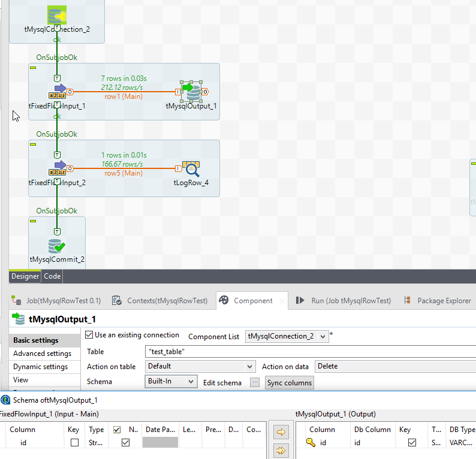Click the Package Explorer tab icon

[408, 300]
